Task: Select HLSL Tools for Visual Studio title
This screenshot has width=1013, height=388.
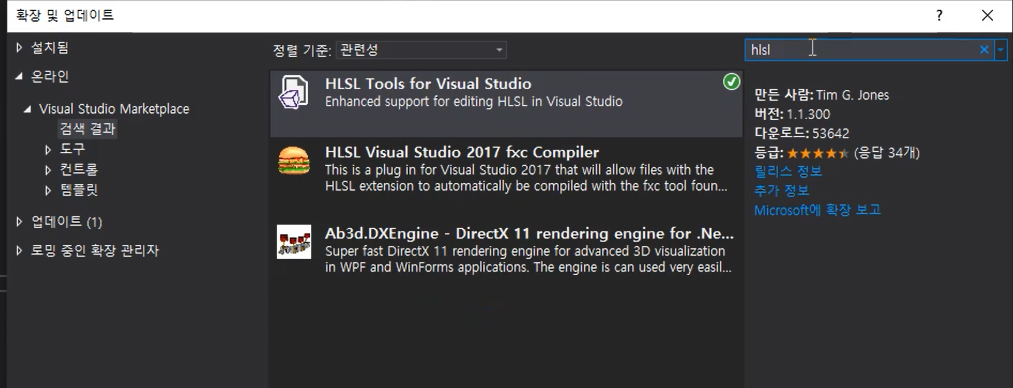Action: (x=428, y=84)
